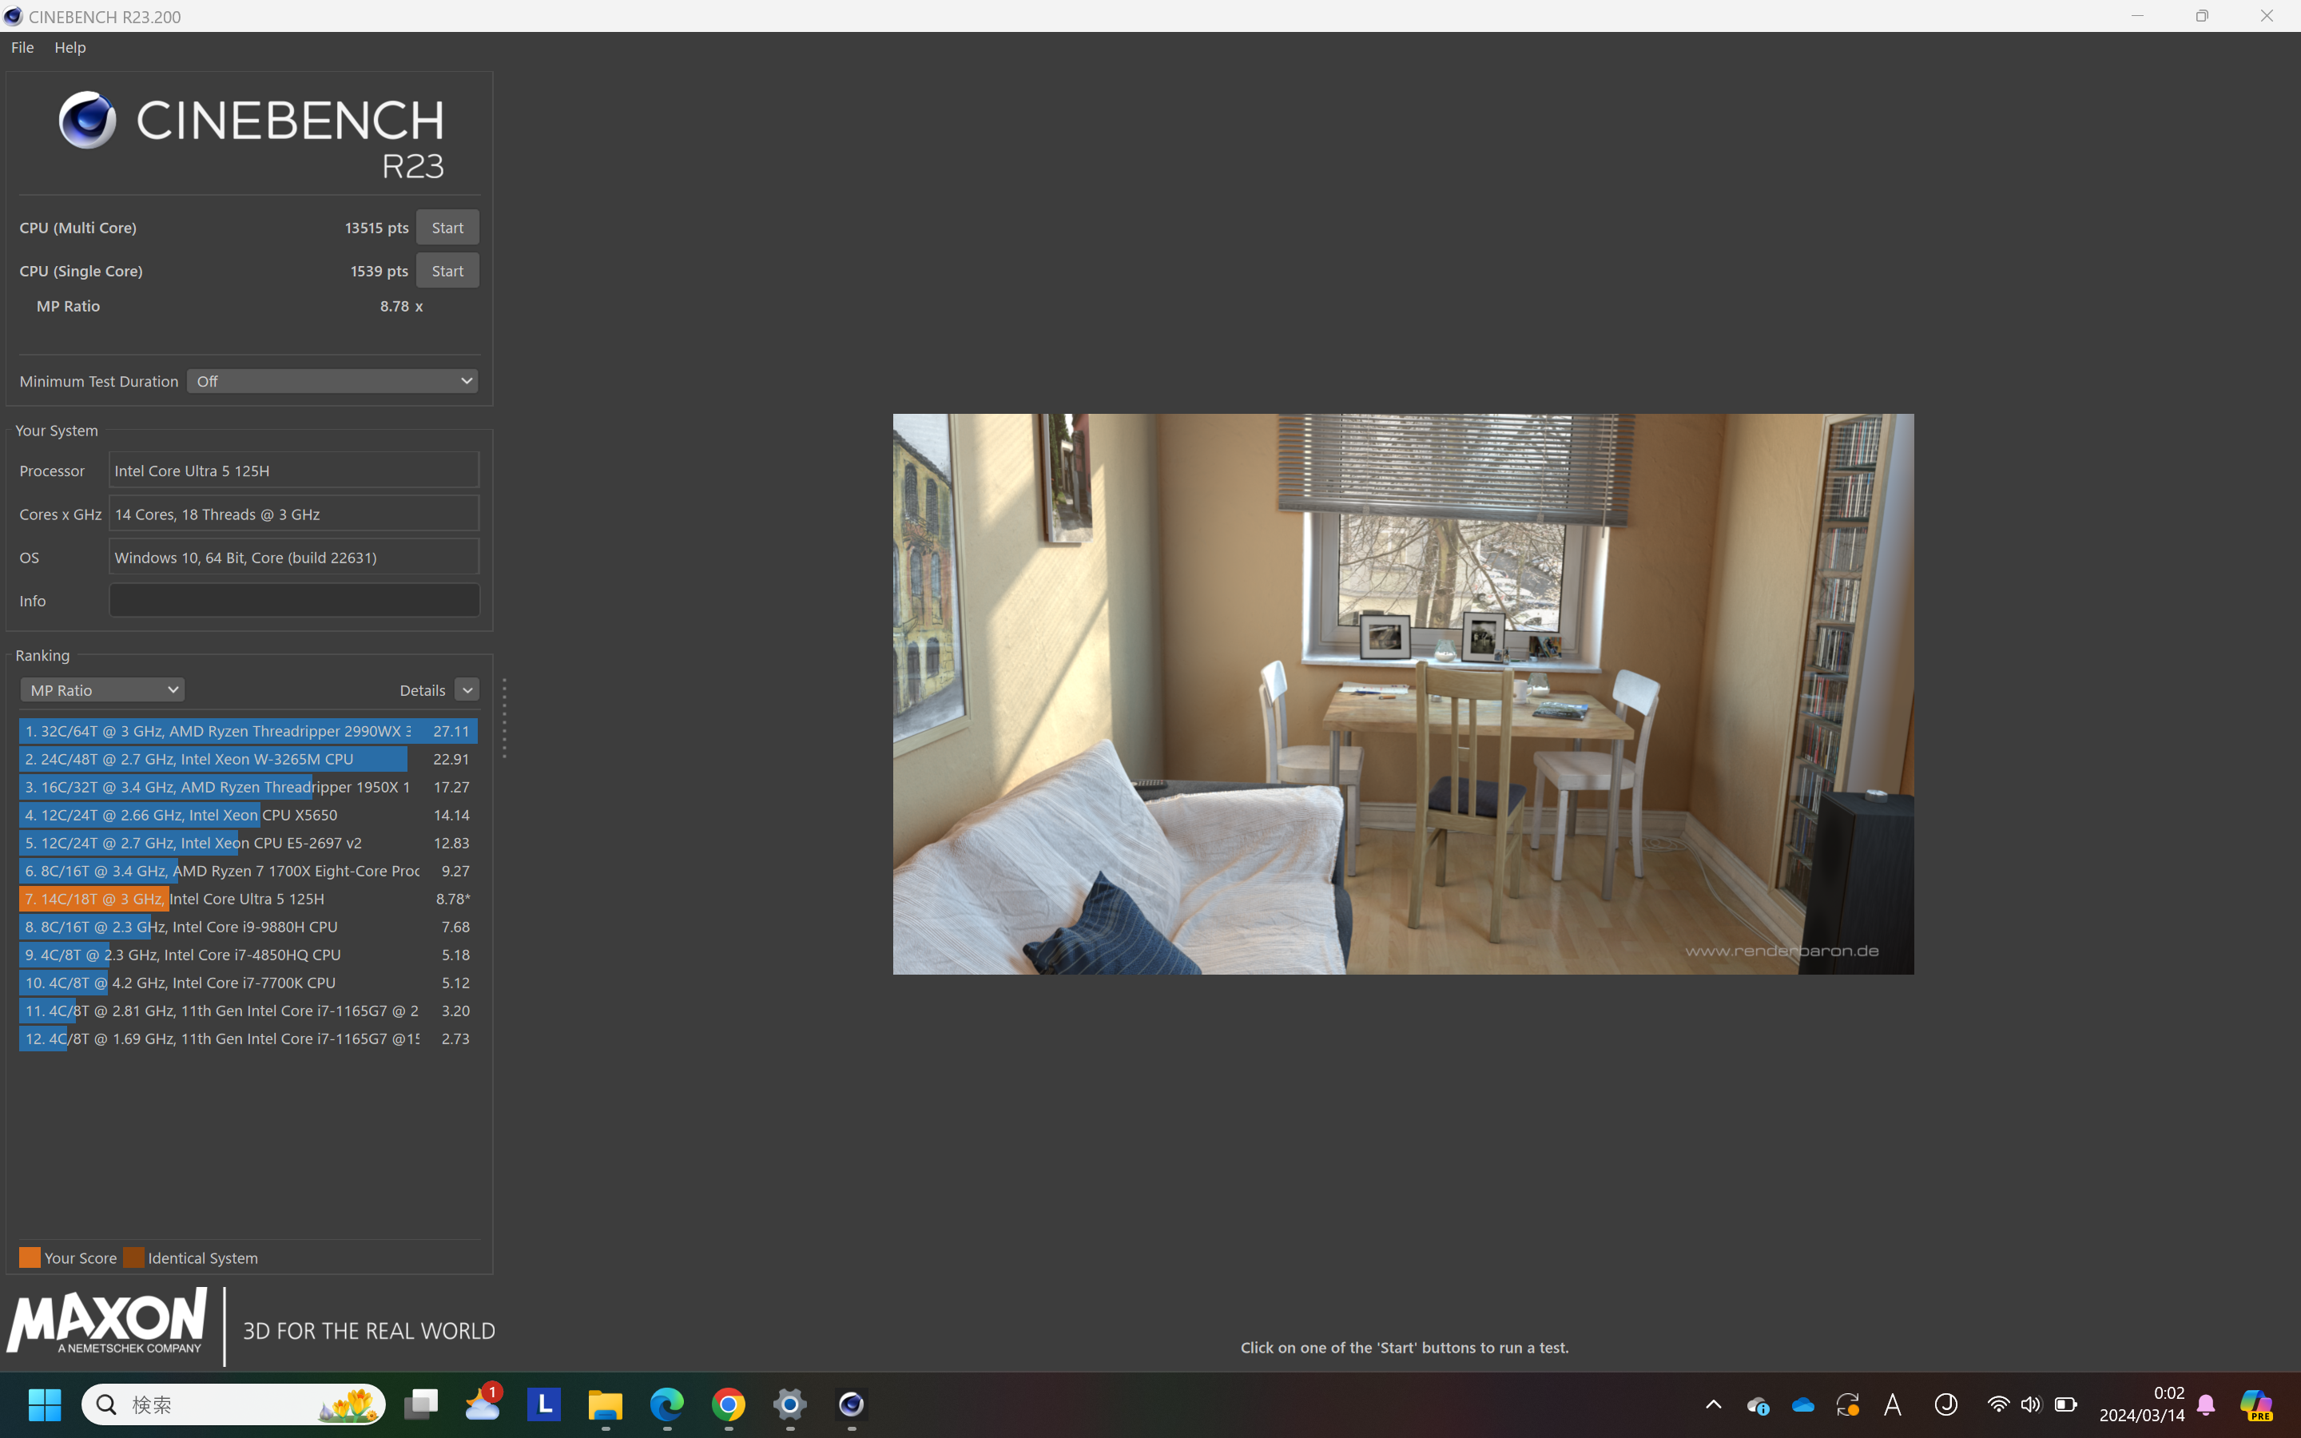2301x1438 pixels.
Task: Show hidden tray icons chevron
Action: (x=1714, y=1404)
